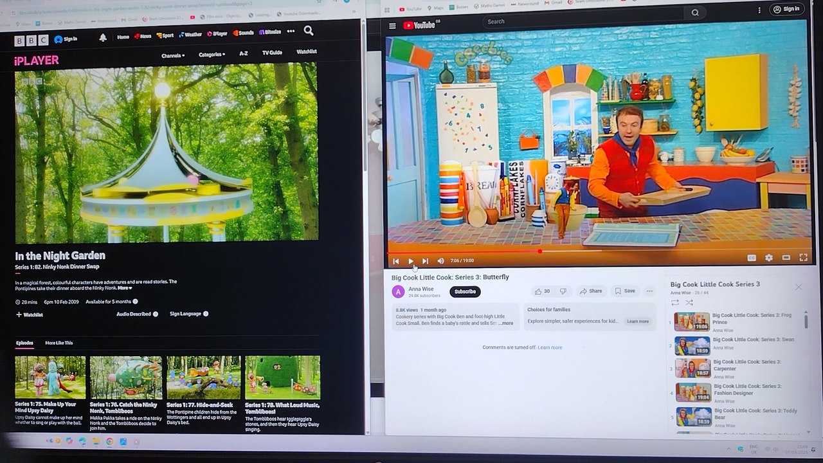Screen dimensions: 823x463
Task: Open the BBC more menu (three dots)
Action: [x=291, y=31]
